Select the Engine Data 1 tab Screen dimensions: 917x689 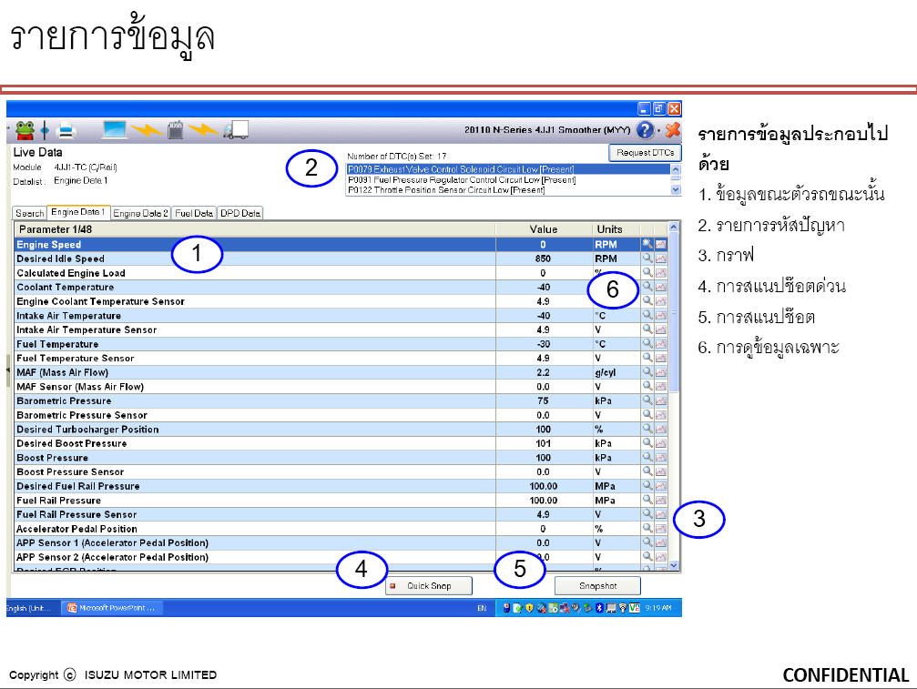tap(77, 212)
